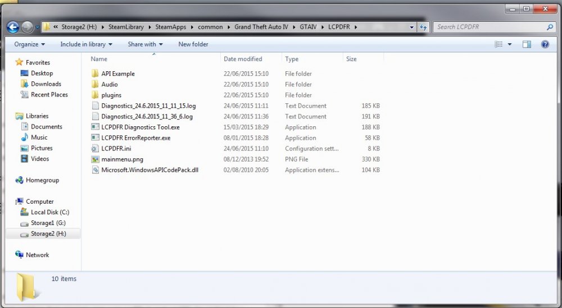Open Downloads in the navigation pane

(46, 84)
